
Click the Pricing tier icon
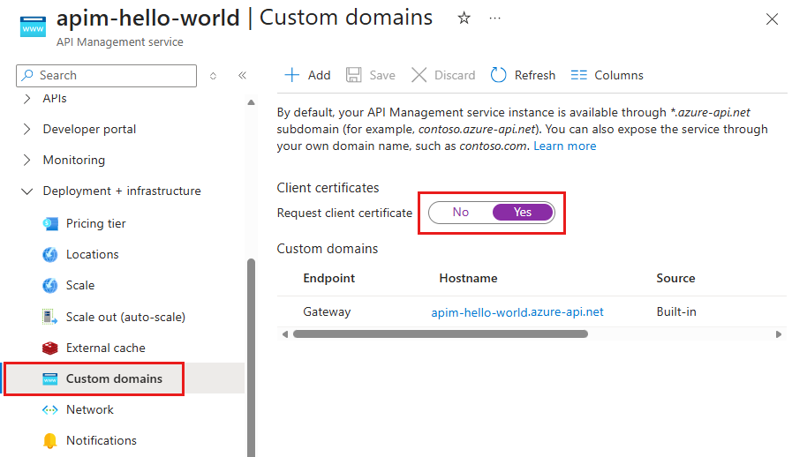pos(50,223)
